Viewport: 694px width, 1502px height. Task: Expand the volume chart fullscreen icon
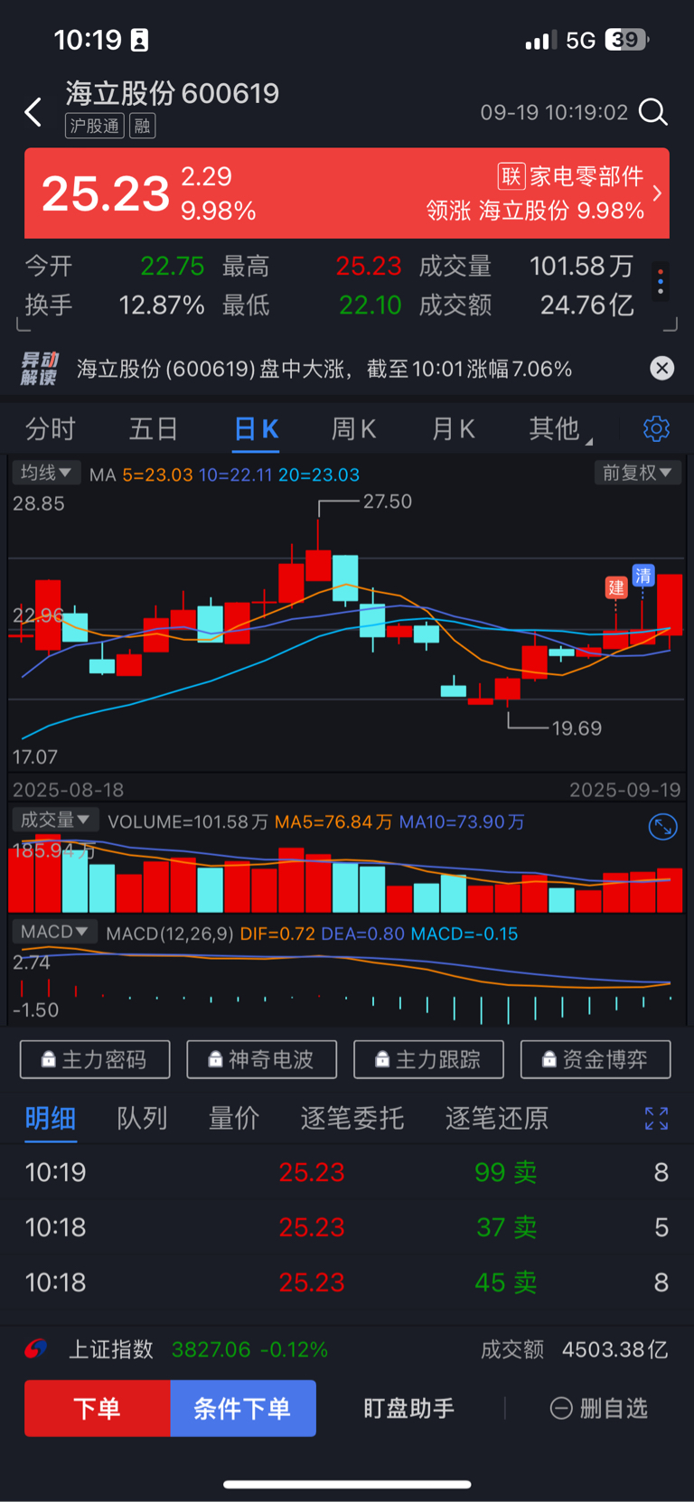[663, 826]
